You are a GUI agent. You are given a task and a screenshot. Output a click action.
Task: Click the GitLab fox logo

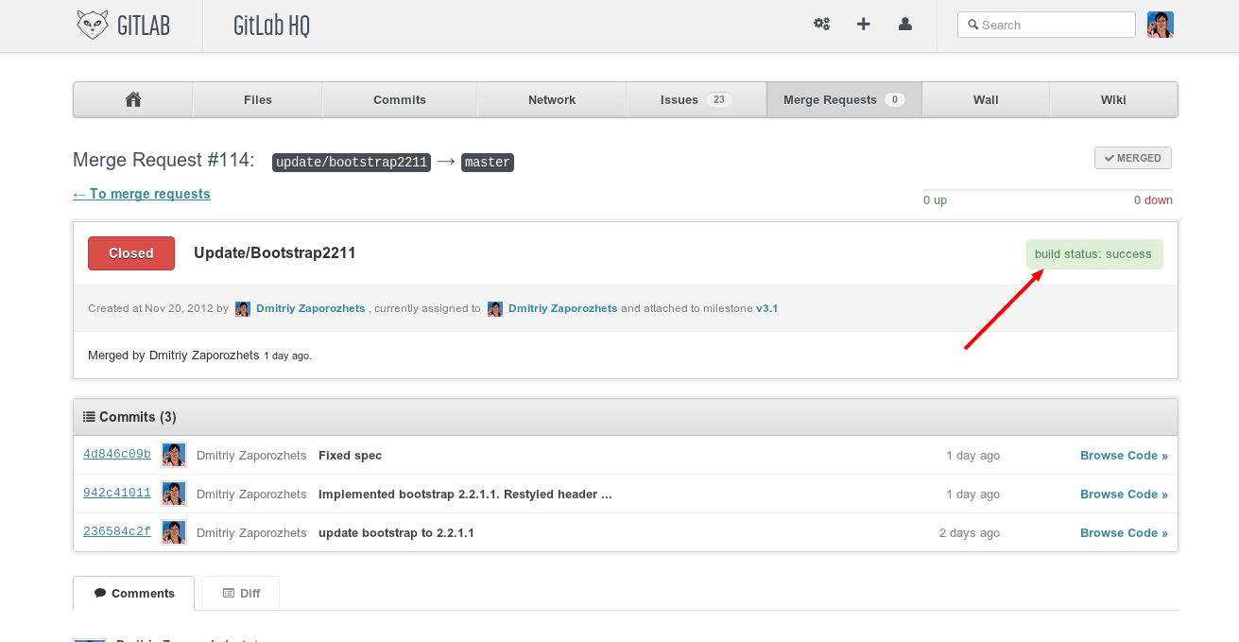tap(93, 25)
